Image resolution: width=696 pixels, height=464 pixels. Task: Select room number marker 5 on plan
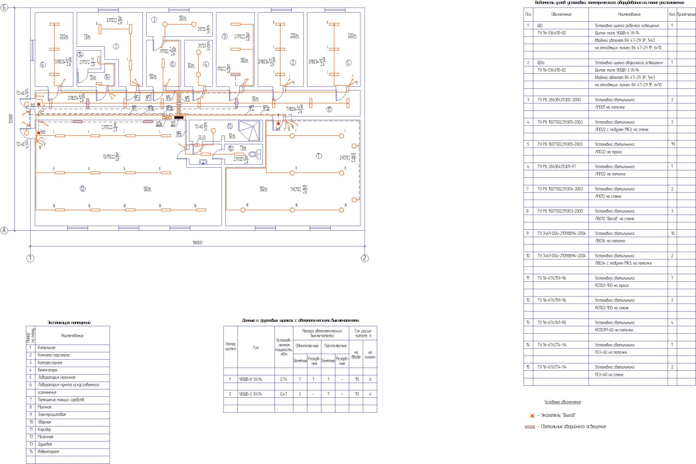click(x=349, y=63)
